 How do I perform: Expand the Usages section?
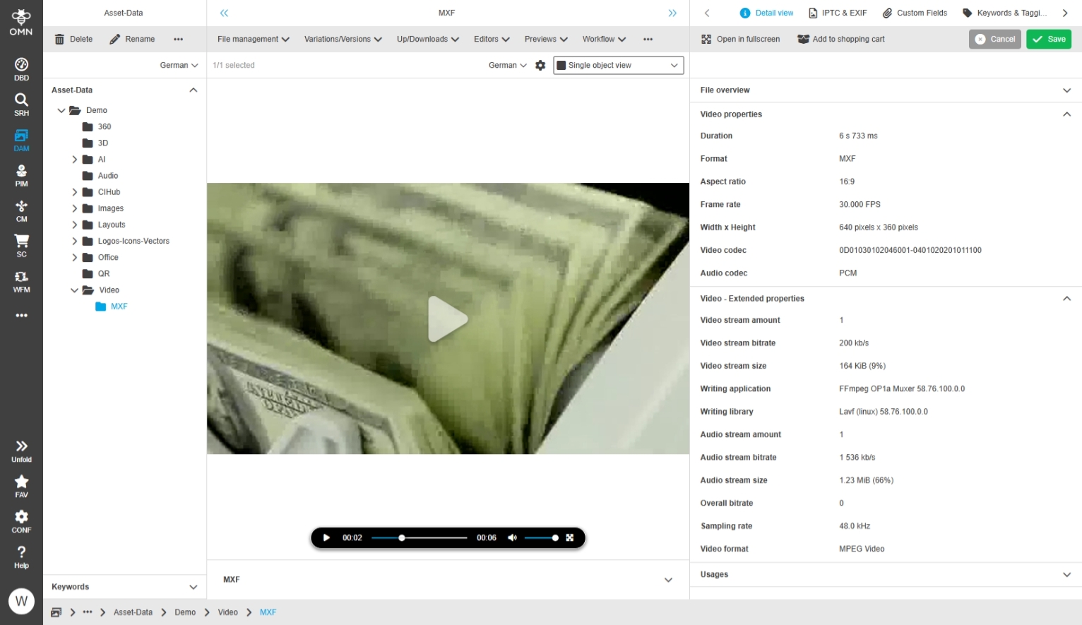(x=1066, y=574)
